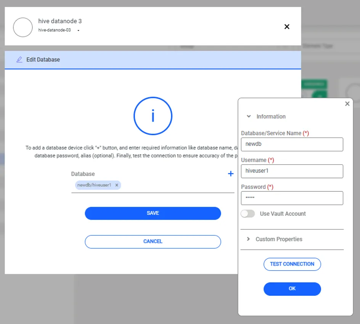Confirm with the OK button

(292, 289)
